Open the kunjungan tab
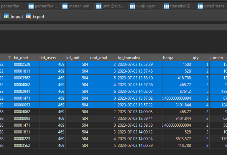Viewport: 227px width, 155px height. (145, 6)
